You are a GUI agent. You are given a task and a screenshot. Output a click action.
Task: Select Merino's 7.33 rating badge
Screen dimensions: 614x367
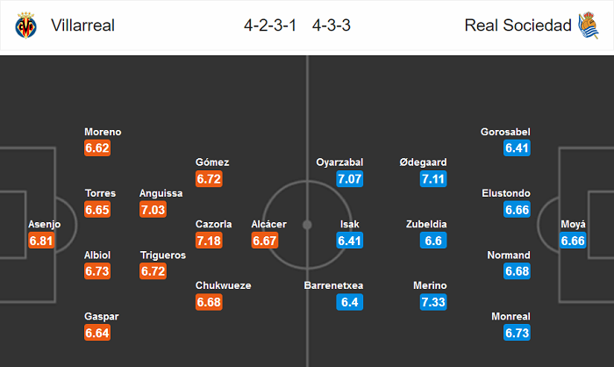pyautogui.click(x=432, y=302)
